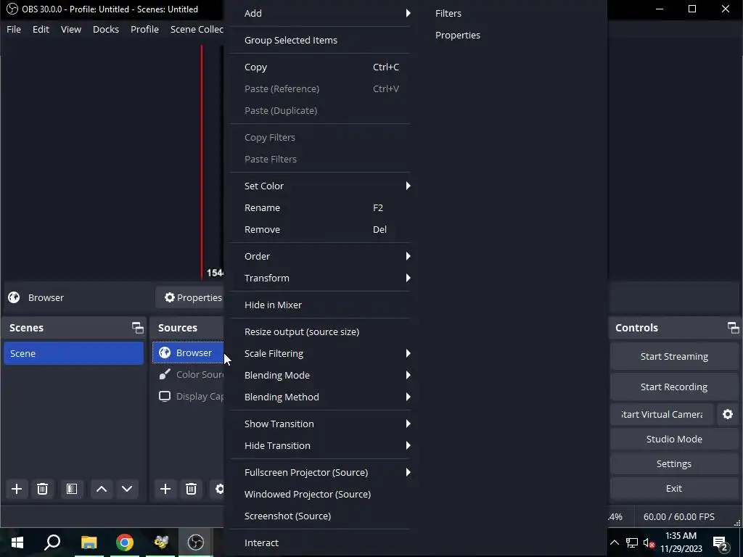Select Scene in Scenes list
The image size is (743, 557).
pos(73,353)
